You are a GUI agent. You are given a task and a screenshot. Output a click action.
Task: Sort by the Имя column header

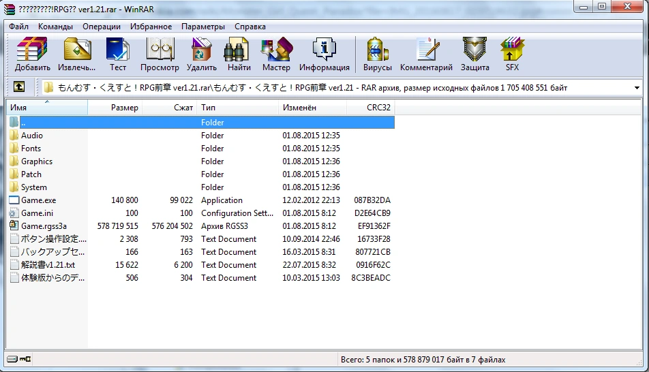pyautogui.click(x=47, y=108)
